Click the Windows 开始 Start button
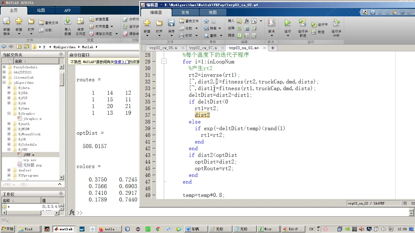Screen dimensions: 415x233 click(x=8, y=229)
